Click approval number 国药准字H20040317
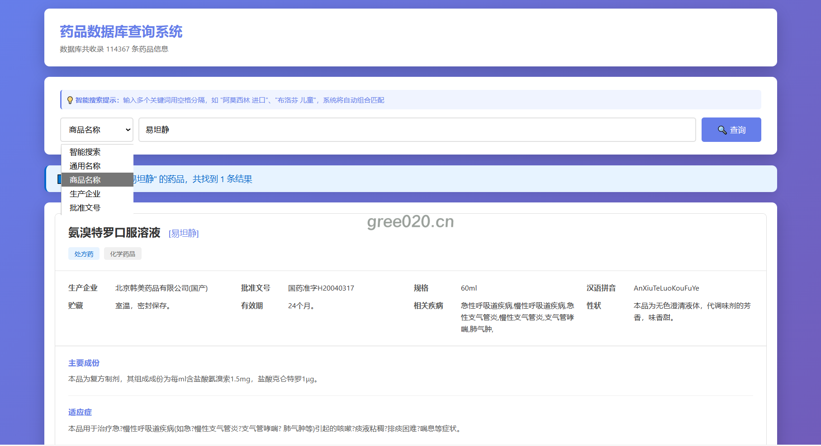Screen dimensions: 821x446 click(x=321, y=288)
